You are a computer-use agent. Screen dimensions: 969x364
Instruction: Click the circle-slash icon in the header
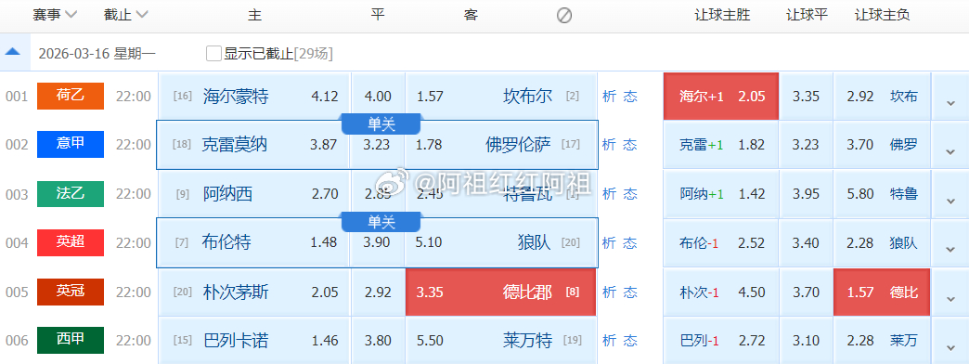coord(563,16)
